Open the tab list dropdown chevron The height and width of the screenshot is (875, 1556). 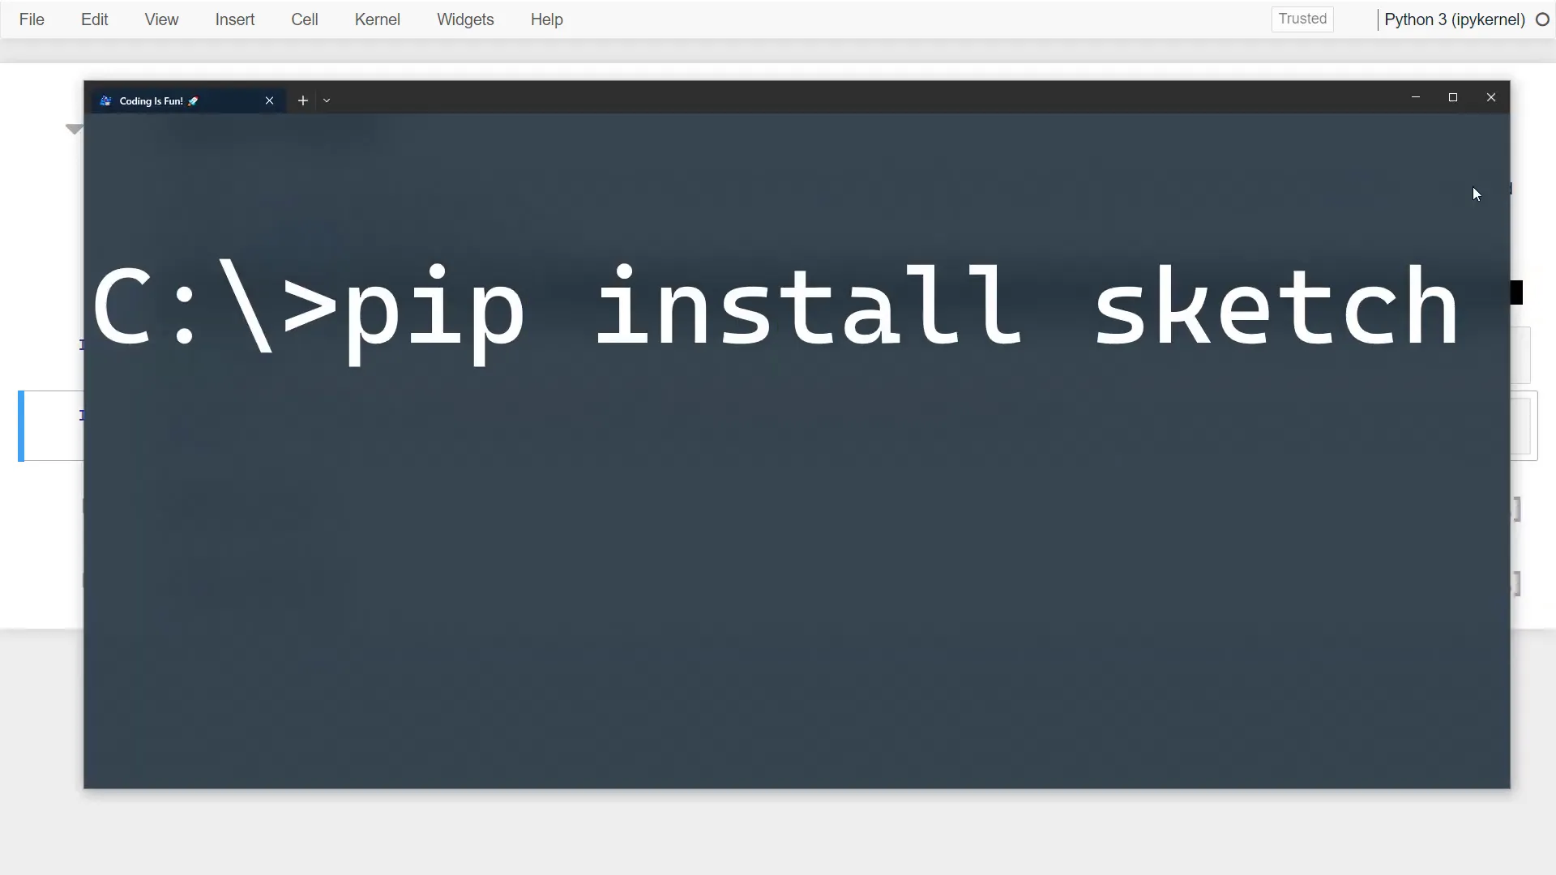tap(326, 100)
